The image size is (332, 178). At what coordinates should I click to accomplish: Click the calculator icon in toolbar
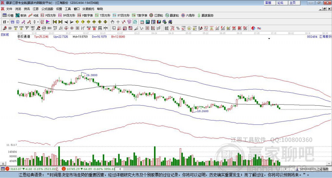click(148, 22)
